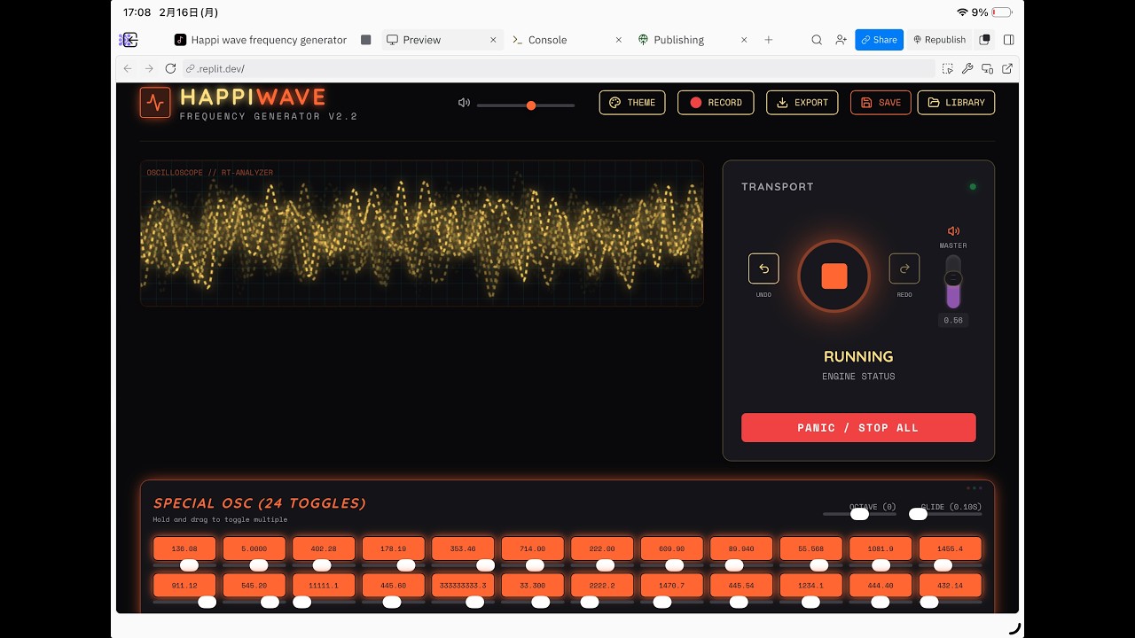This screenshot has height=638, width=1135.
Task: Open the preview devtools wrench icon
Action: (x=967, y=68)
